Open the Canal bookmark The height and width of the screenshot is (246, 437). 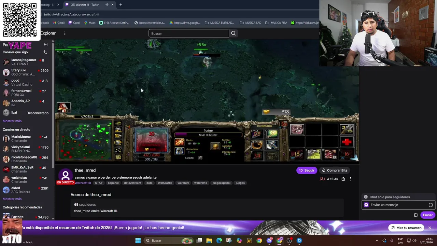tap(74, 23)
